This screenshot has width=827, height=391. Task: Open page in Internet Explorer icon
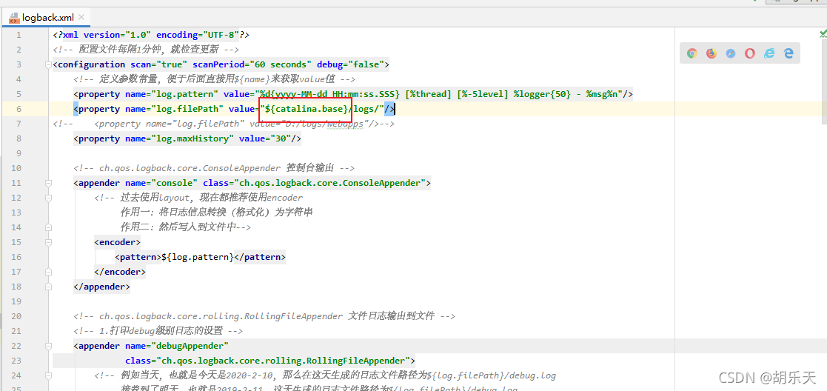point(769,53)
